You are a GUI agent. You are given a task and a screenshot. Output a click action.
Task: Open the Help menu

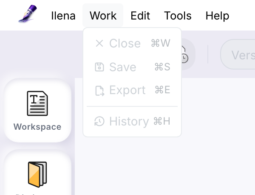click(x=217, y=16)
